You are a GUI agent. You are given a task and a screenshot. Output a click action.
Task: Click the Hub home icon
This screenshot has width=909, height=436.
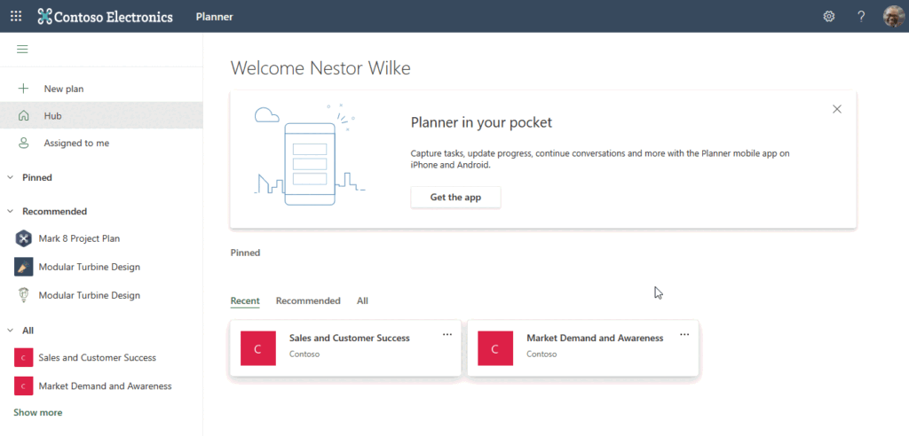(x=23, y=116)
